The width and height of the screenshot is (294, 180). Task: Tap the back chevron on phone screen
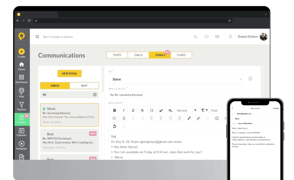click(x=232, y=108)
